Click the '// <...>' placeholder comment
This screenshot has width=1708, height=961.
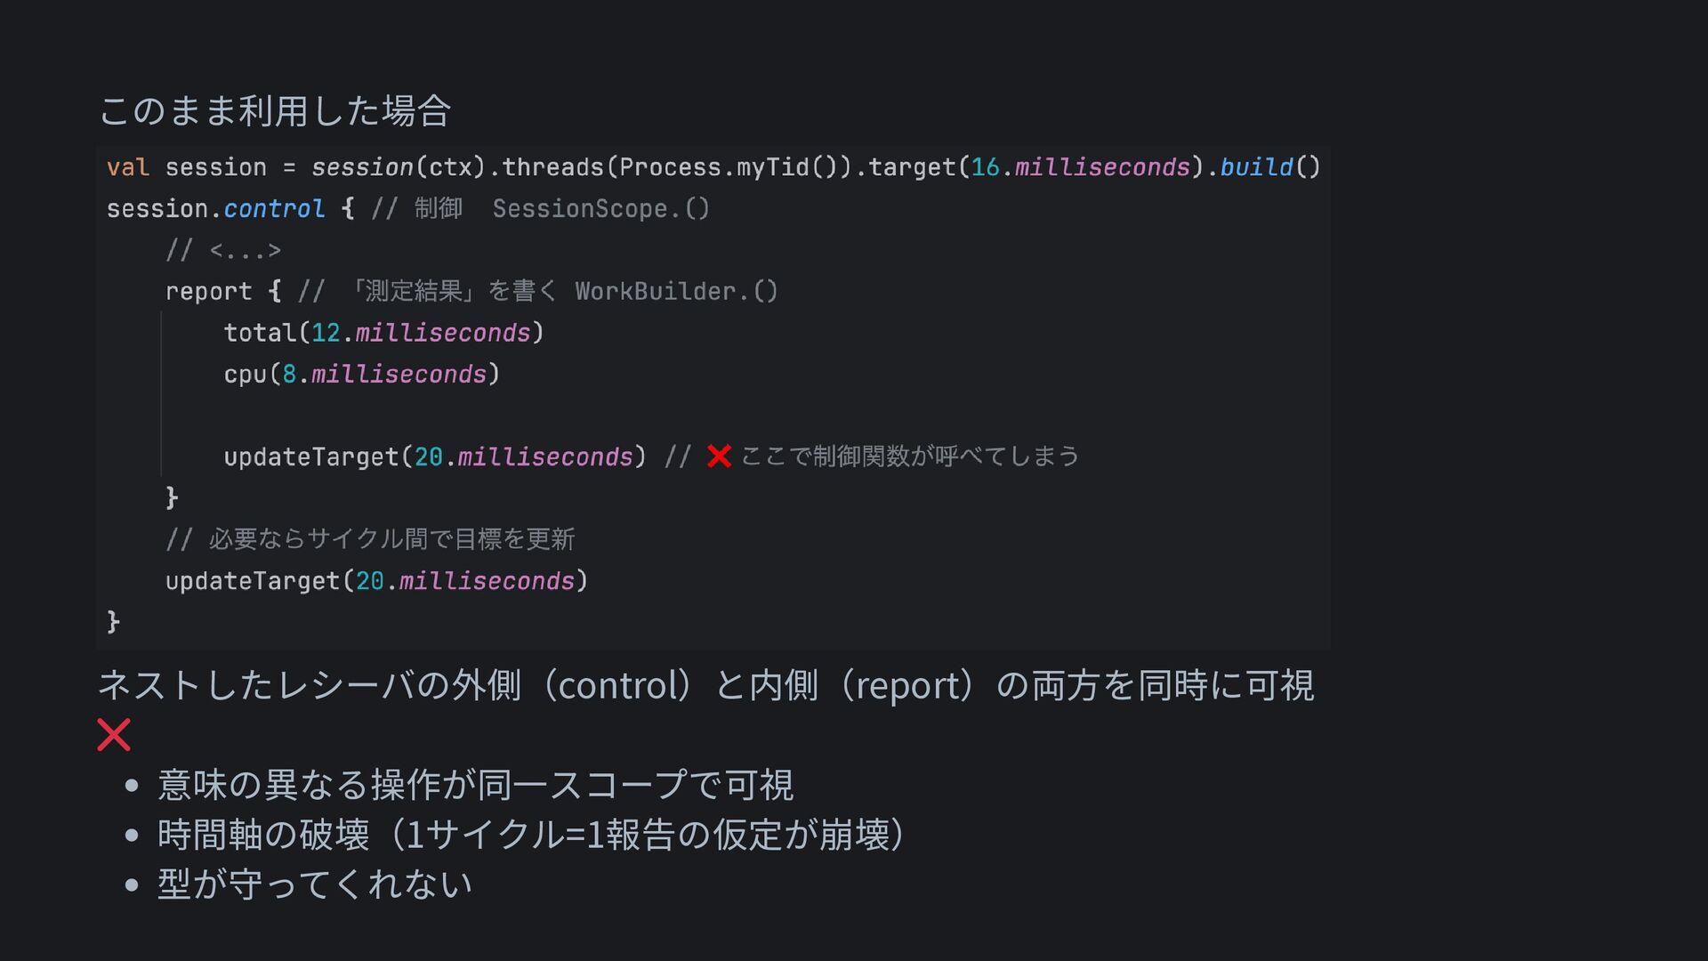[223, 251]
